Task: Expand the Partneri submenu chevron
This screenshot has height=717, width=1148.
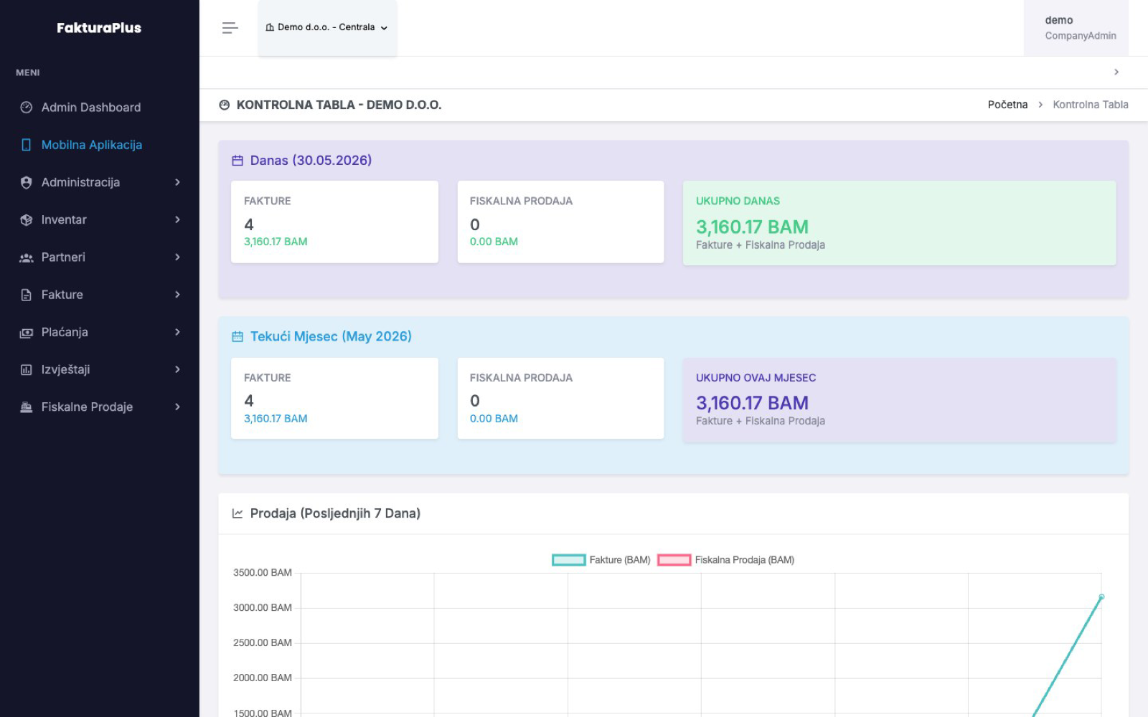Action: tap(177, 257)
